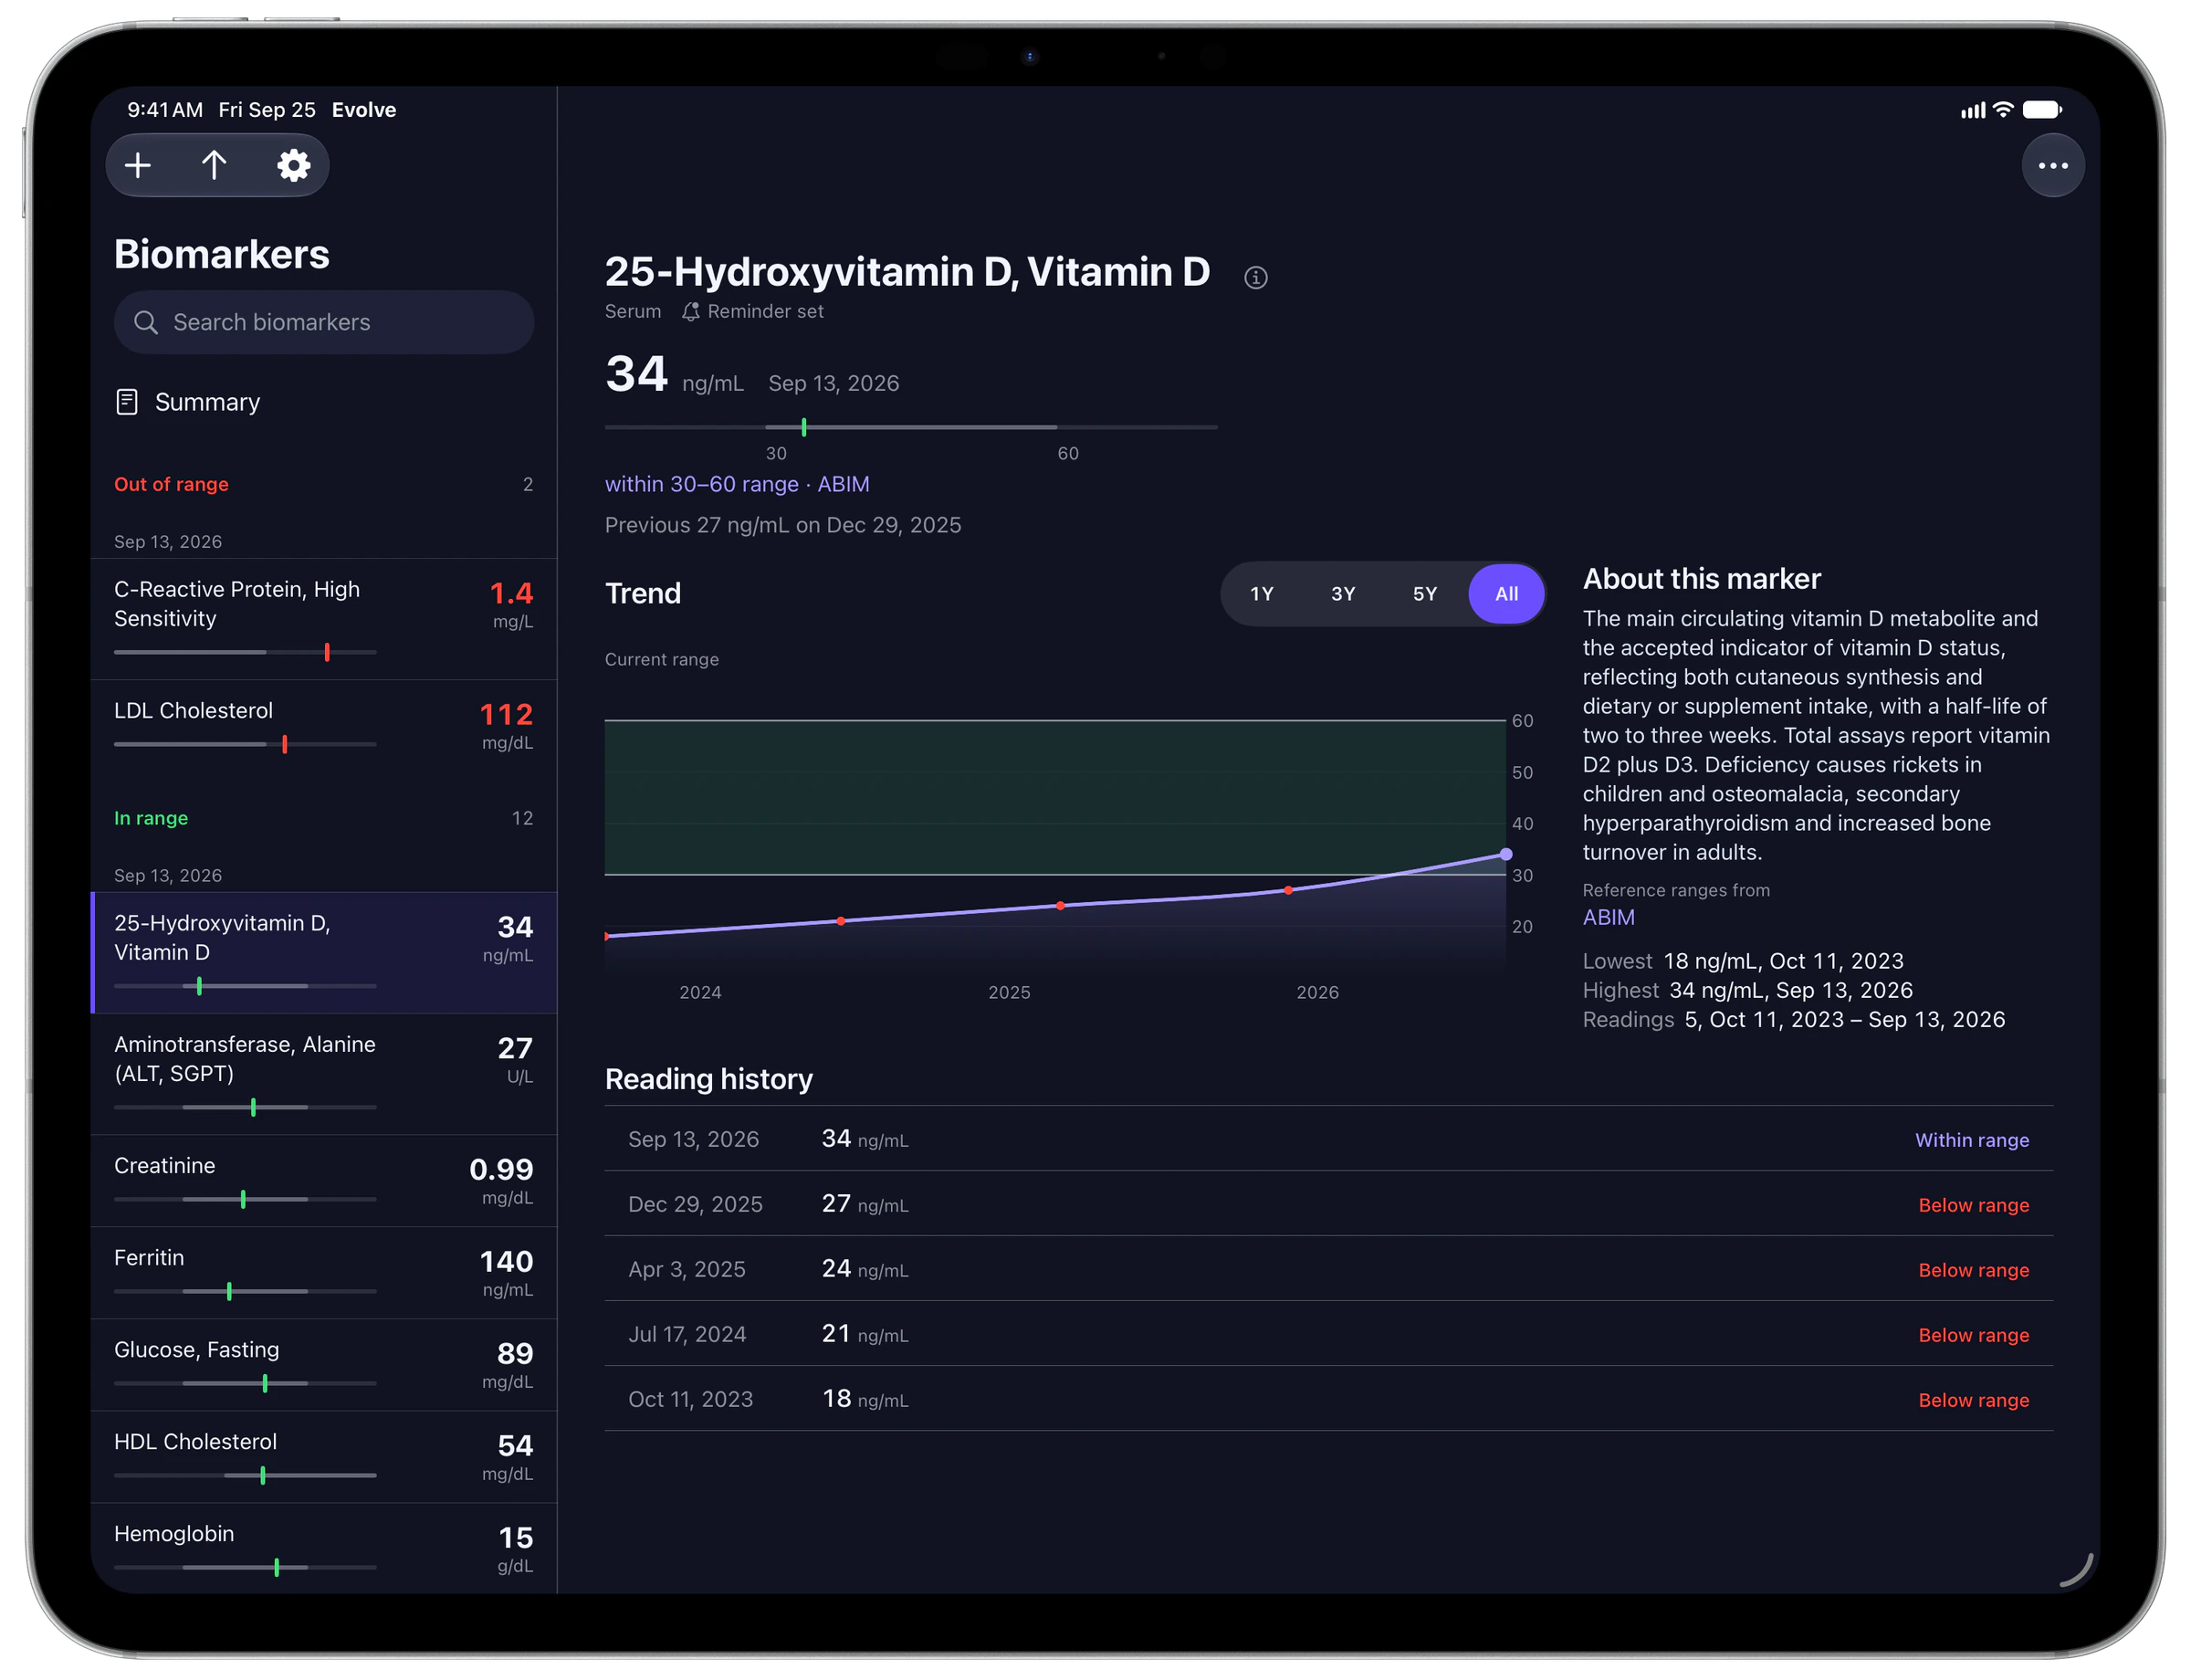
Task: Open ABIM link under reference ranges
Action: pyautogui.click(x=1608, y=917)
